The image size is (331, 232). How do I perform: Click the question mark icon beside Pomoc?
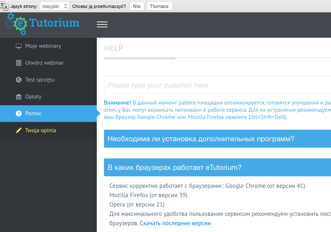pyautogui.click(x=19, y=113)
